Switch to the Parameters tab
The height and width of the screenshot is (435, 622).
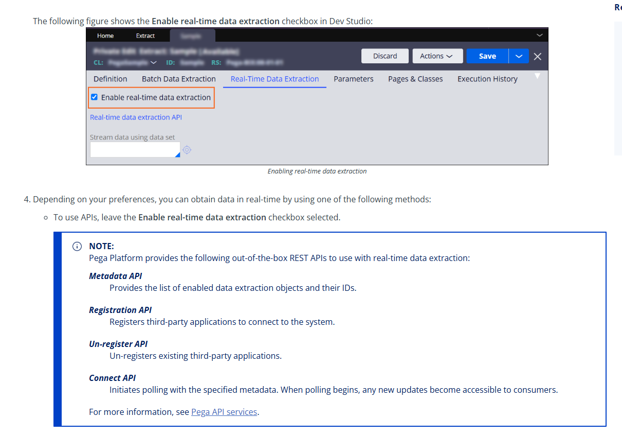pyautogui.click(x=354, y=79)
